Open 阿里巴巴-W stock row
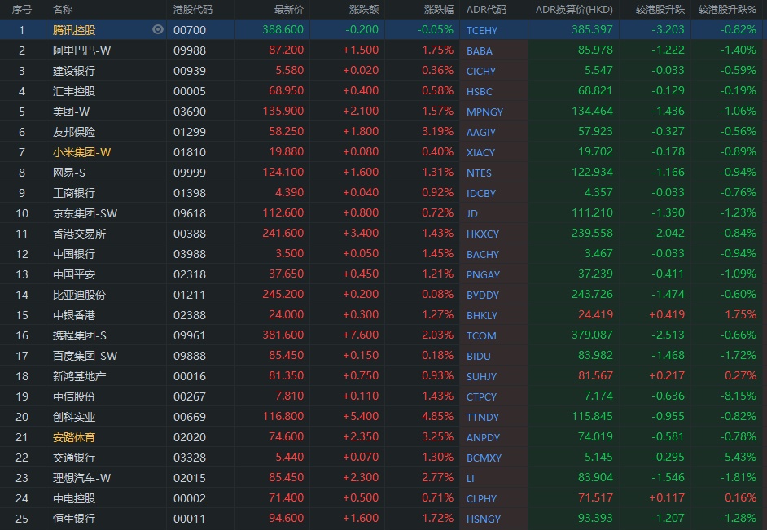The height and width of the screenshot is (530, 767). (x=81, y=50)
